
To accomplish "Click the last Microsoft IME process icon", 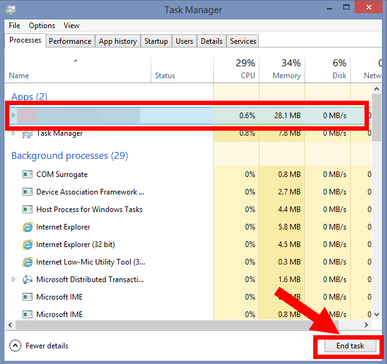I will 28,315.
